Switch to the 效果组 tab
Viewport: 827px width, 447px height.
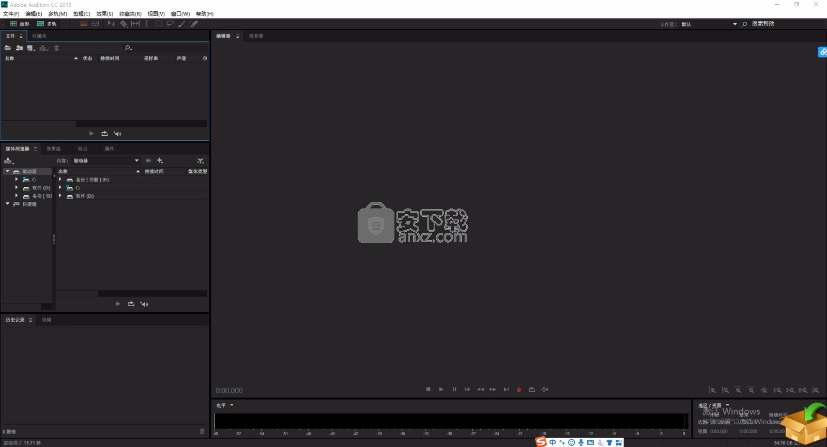click(54, 149)
